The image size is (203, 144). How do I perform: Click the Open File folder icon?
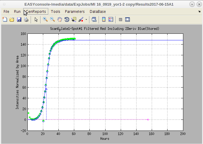(12, 19)
